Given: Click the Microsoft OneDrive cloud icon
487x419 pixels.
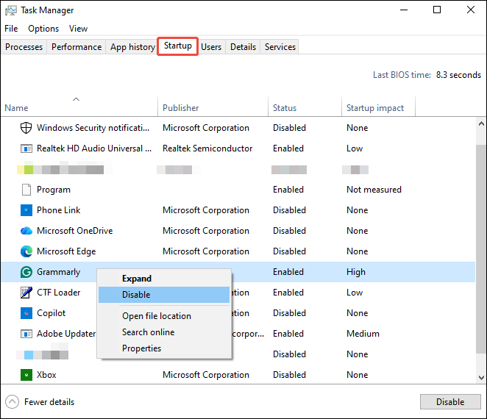Looking at the screenshot, I should coord(26,231).
